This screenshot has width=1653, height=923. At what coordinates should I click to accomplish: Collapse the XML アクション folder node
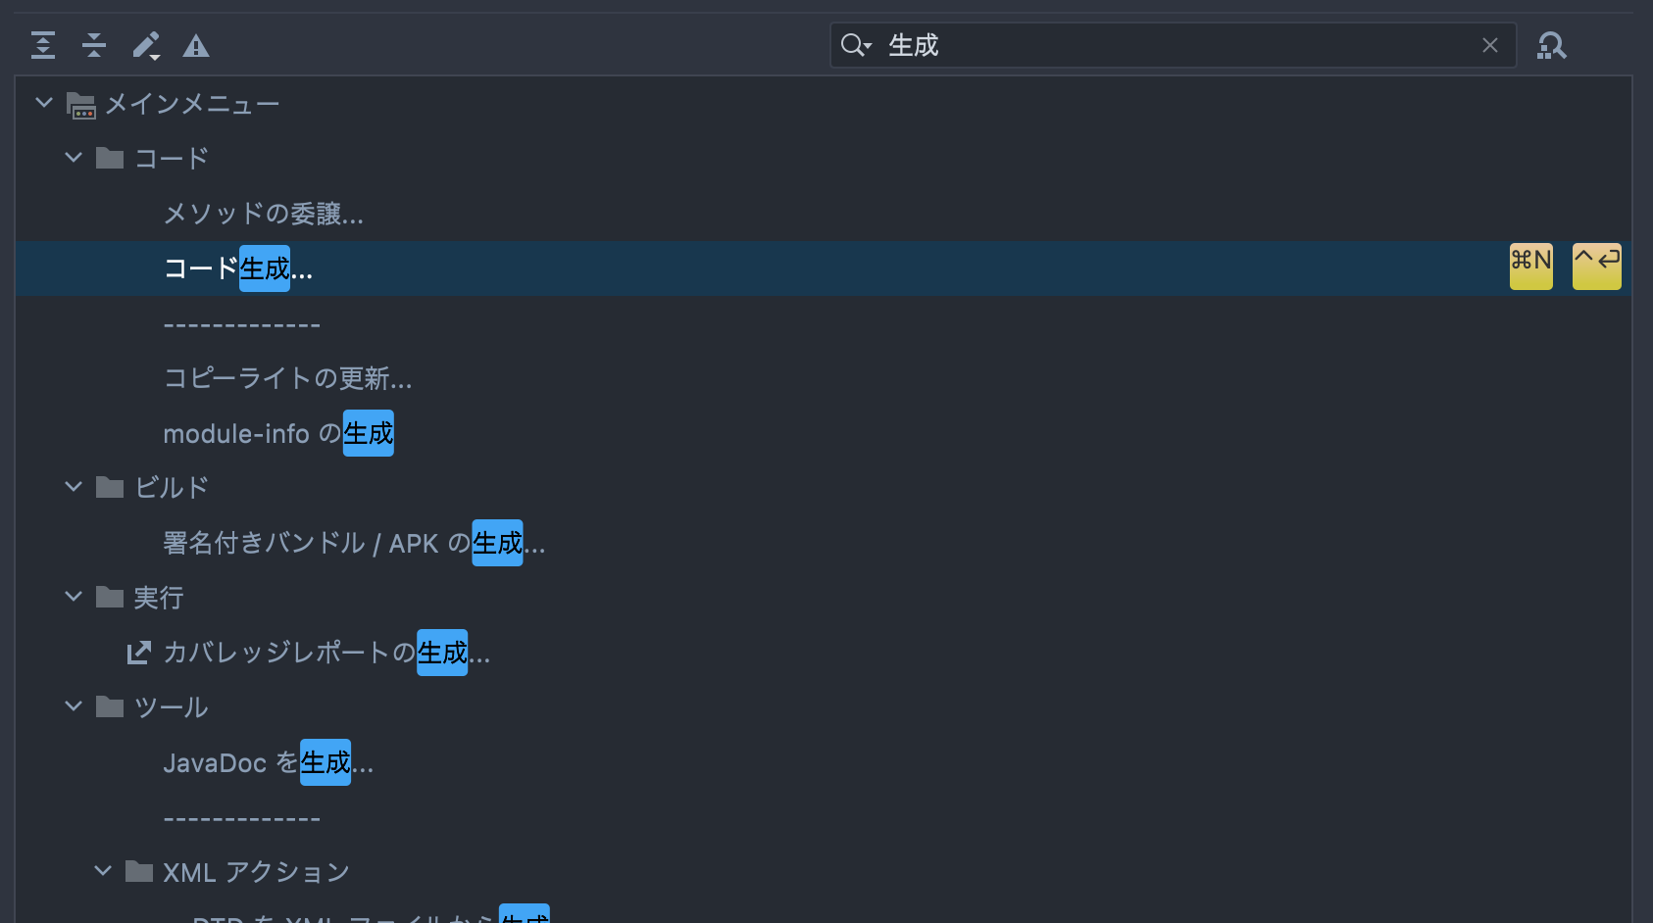tap(103, 870)
